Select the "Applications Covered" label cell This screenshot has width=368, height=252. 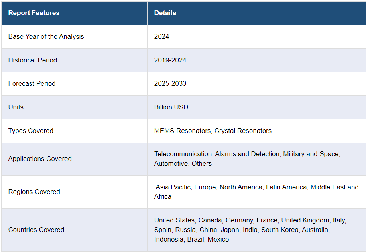pyautogui.click(x=40, y=159)
